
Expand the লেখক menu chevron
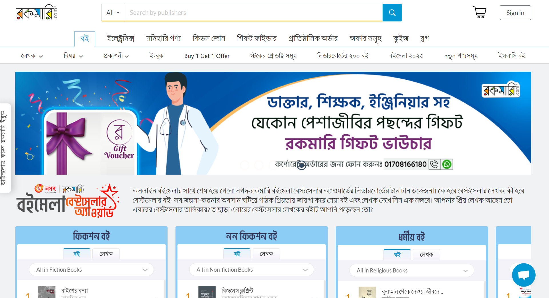point(41,57)
